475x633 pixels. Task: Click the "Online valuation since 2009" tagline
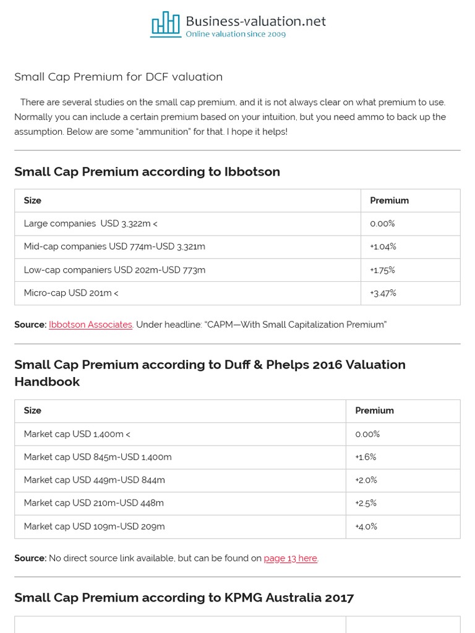tap(236, 35)
